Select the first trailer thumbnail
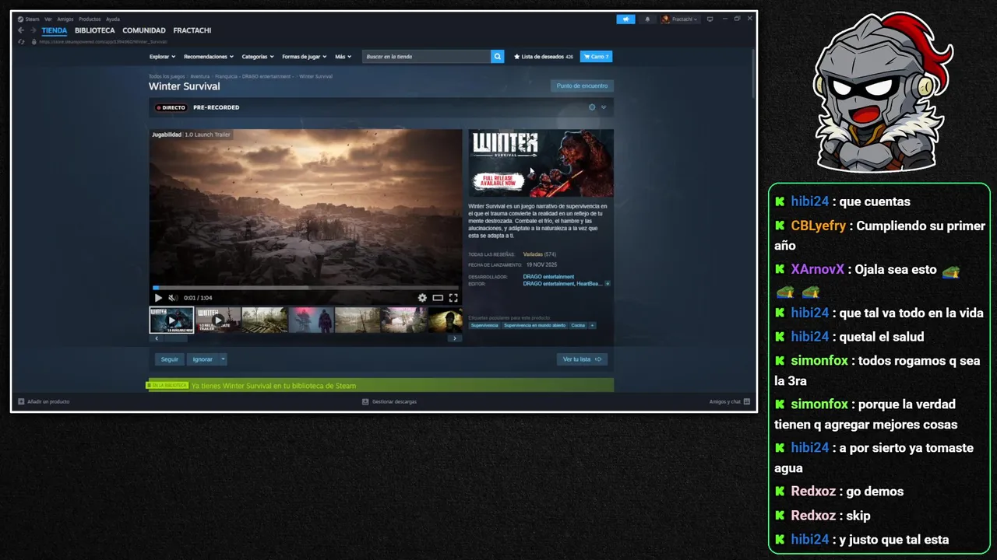997x560 pixels. [171, 320]
